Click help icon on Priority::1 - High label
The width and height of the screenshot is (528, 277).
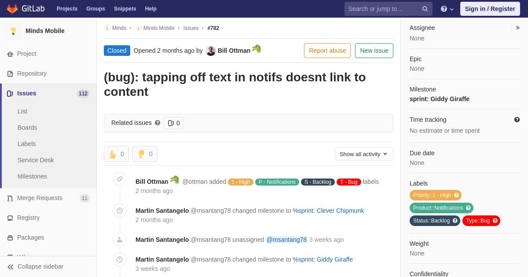click(456, 195)
